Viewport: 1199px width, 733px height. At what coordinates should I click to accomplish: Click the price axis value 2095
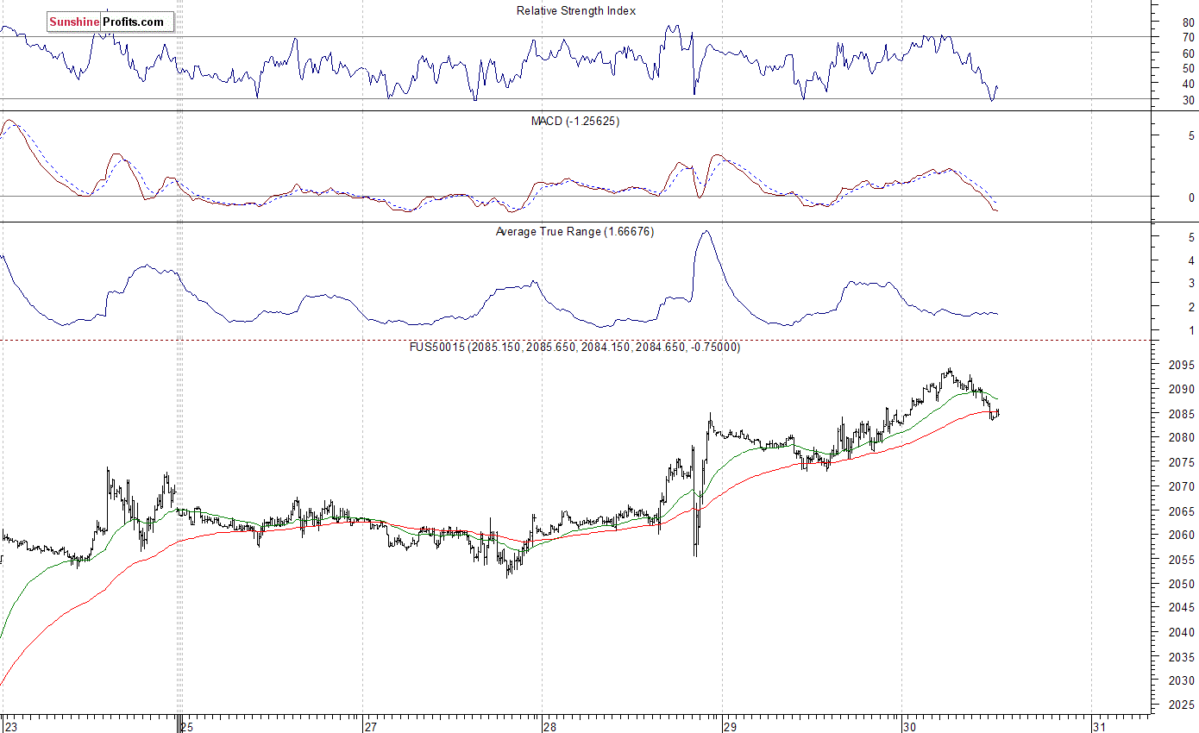tap(1181, 365)
